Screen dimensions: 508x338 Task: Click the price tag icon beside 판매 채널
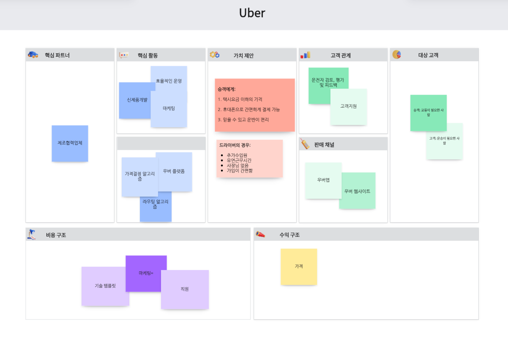pos(305,143)
